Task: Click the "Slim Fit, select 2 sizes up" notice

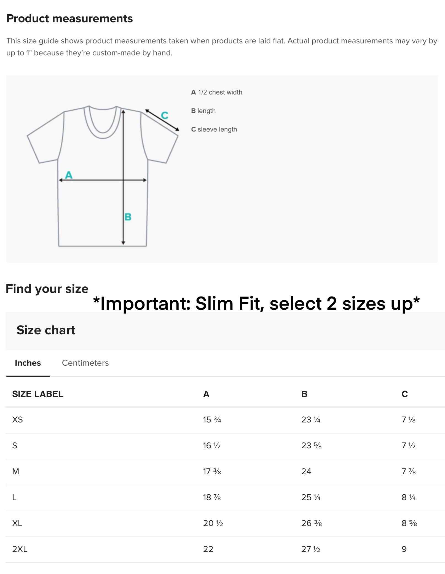Action: coord(256,304)
